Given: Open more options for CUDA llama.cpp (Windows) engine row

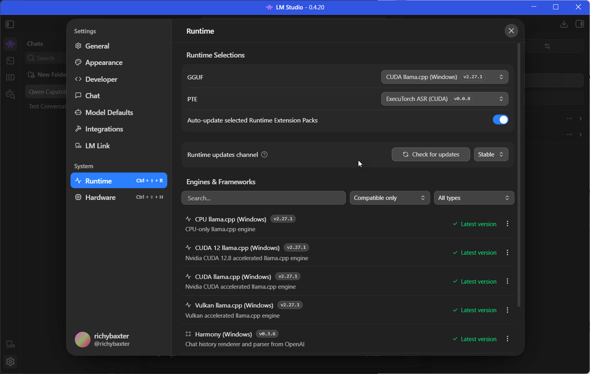Looking at the screenshot, I should (507, 281).
